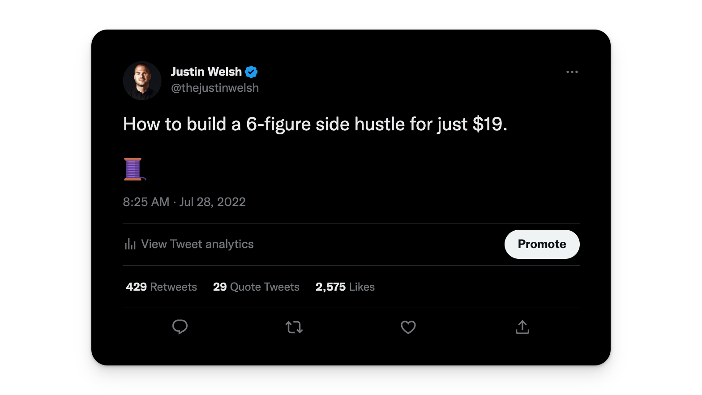702x395 pixels.
Task: Click the 8:25 AM timestamp
Action: (x=146, y=202)
